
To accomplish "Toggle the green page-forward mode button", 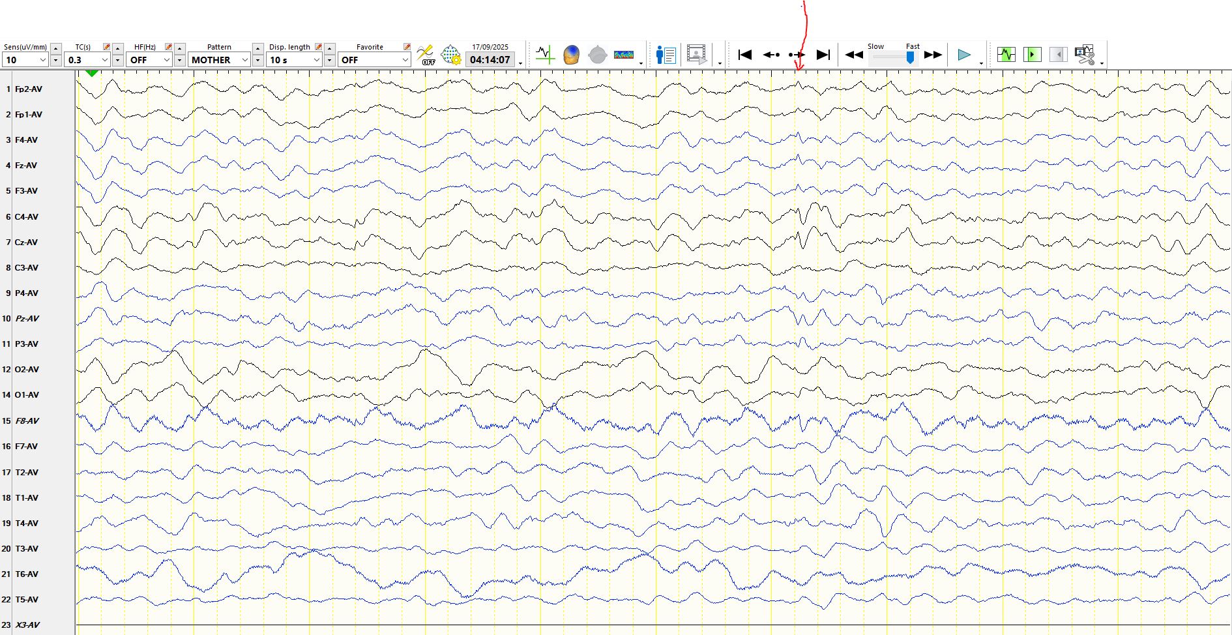I will pyautogui.click(x=1032, y=55).
